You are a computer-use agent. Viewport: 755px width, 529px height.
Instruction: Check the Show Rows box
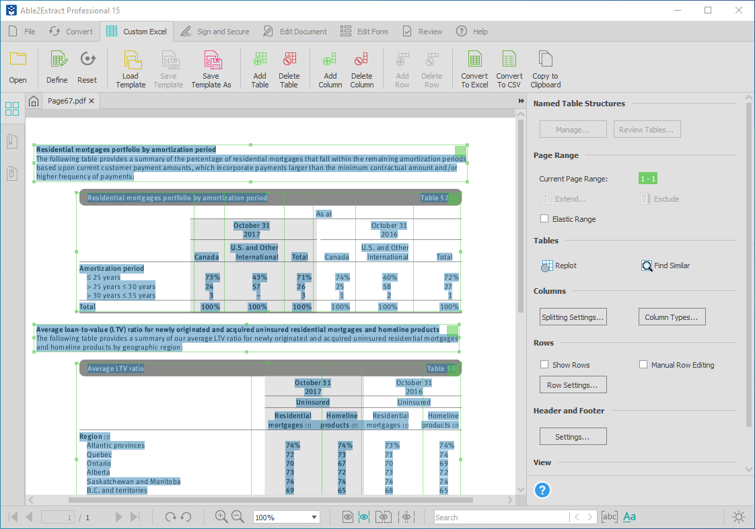point(544,364)
